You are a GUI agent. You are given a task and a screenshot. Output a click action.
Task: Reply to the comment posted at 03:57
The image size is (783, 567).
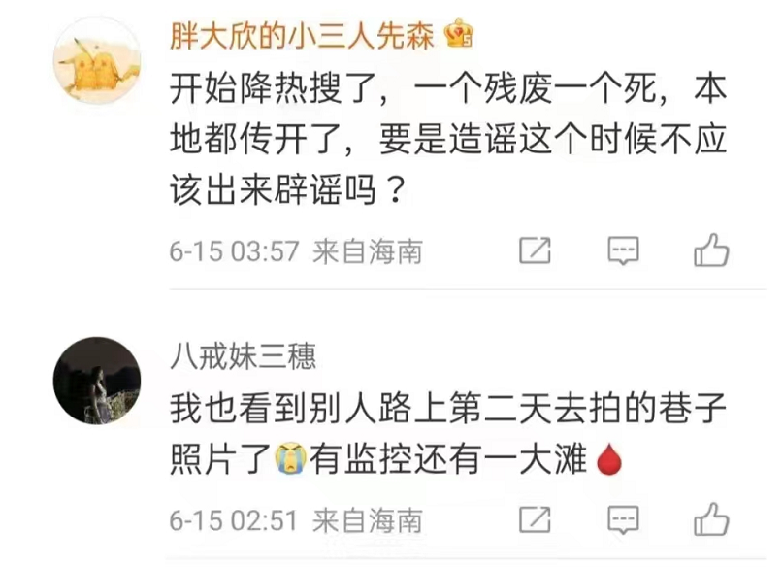[x=623, y=250]
